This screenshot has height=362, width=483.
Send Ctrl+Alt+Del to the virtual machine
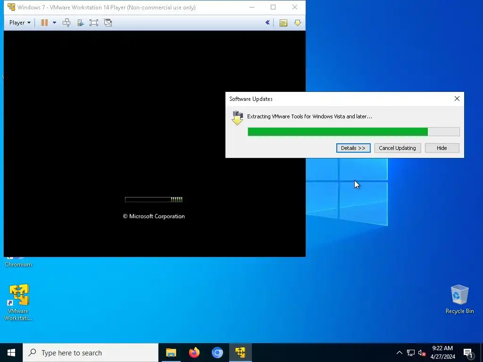pyautogui.click(x=67, y=23)
